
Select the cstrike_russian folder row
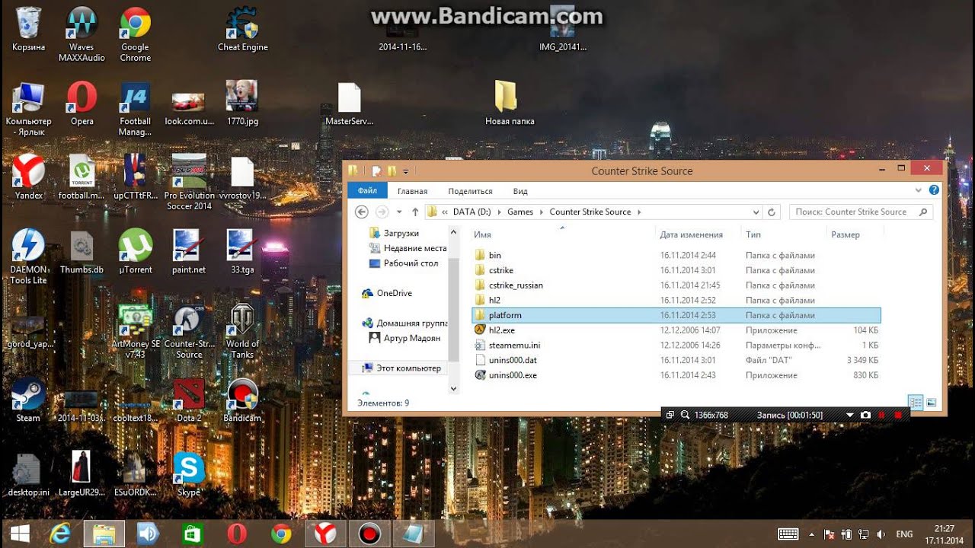[x=676, y=285]
